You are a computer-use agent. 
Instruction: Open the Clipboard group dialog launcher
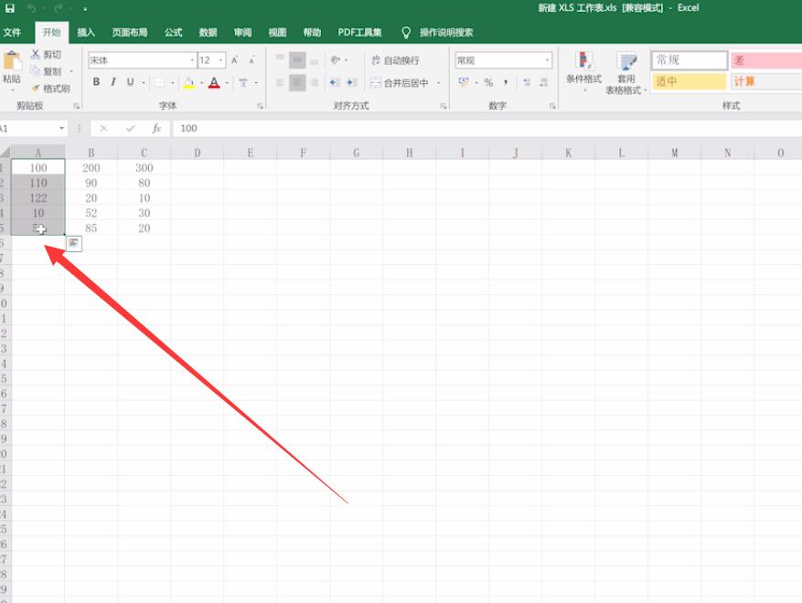[x=77, y=106]
